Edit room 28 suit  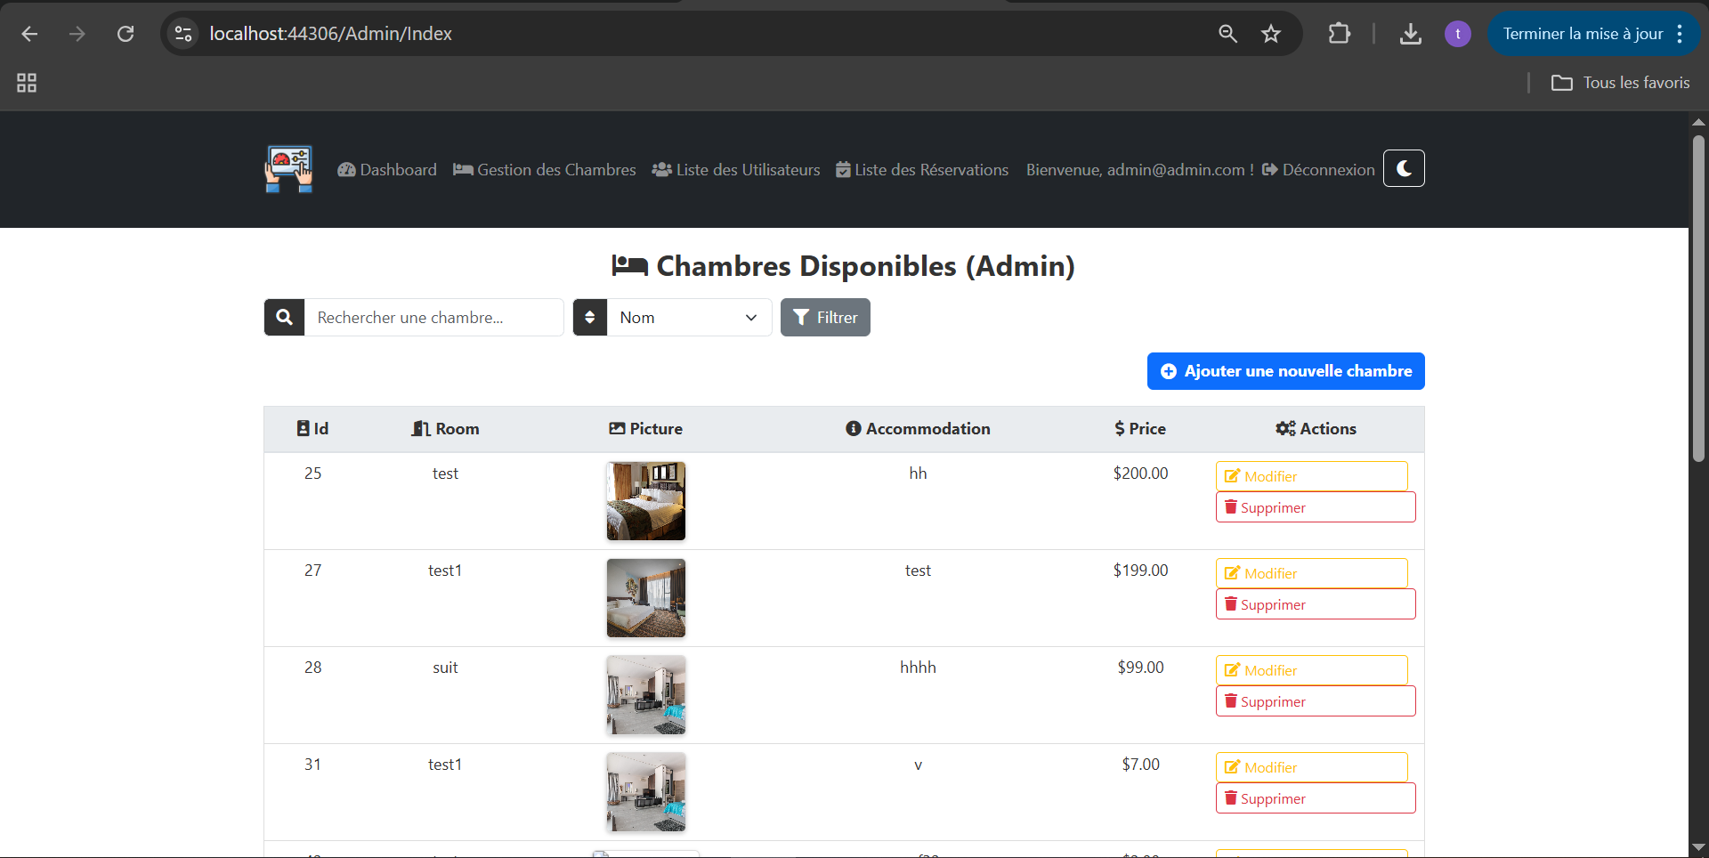pos(1312,670)
